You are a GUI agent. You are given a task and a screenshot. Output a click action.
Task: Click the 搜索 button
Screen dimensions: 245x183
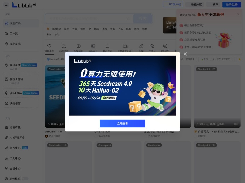(142, 19)
